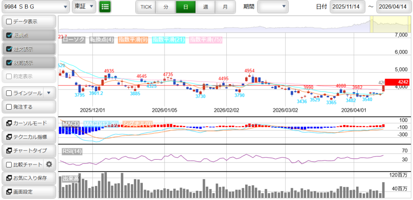The image size is (413, 200).
Task: Open チャートタイプ selection panel
Action: 29,150
